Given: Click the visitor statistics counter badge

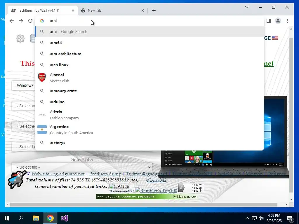Looking at the screenshot, I should [x=191, y=188].
